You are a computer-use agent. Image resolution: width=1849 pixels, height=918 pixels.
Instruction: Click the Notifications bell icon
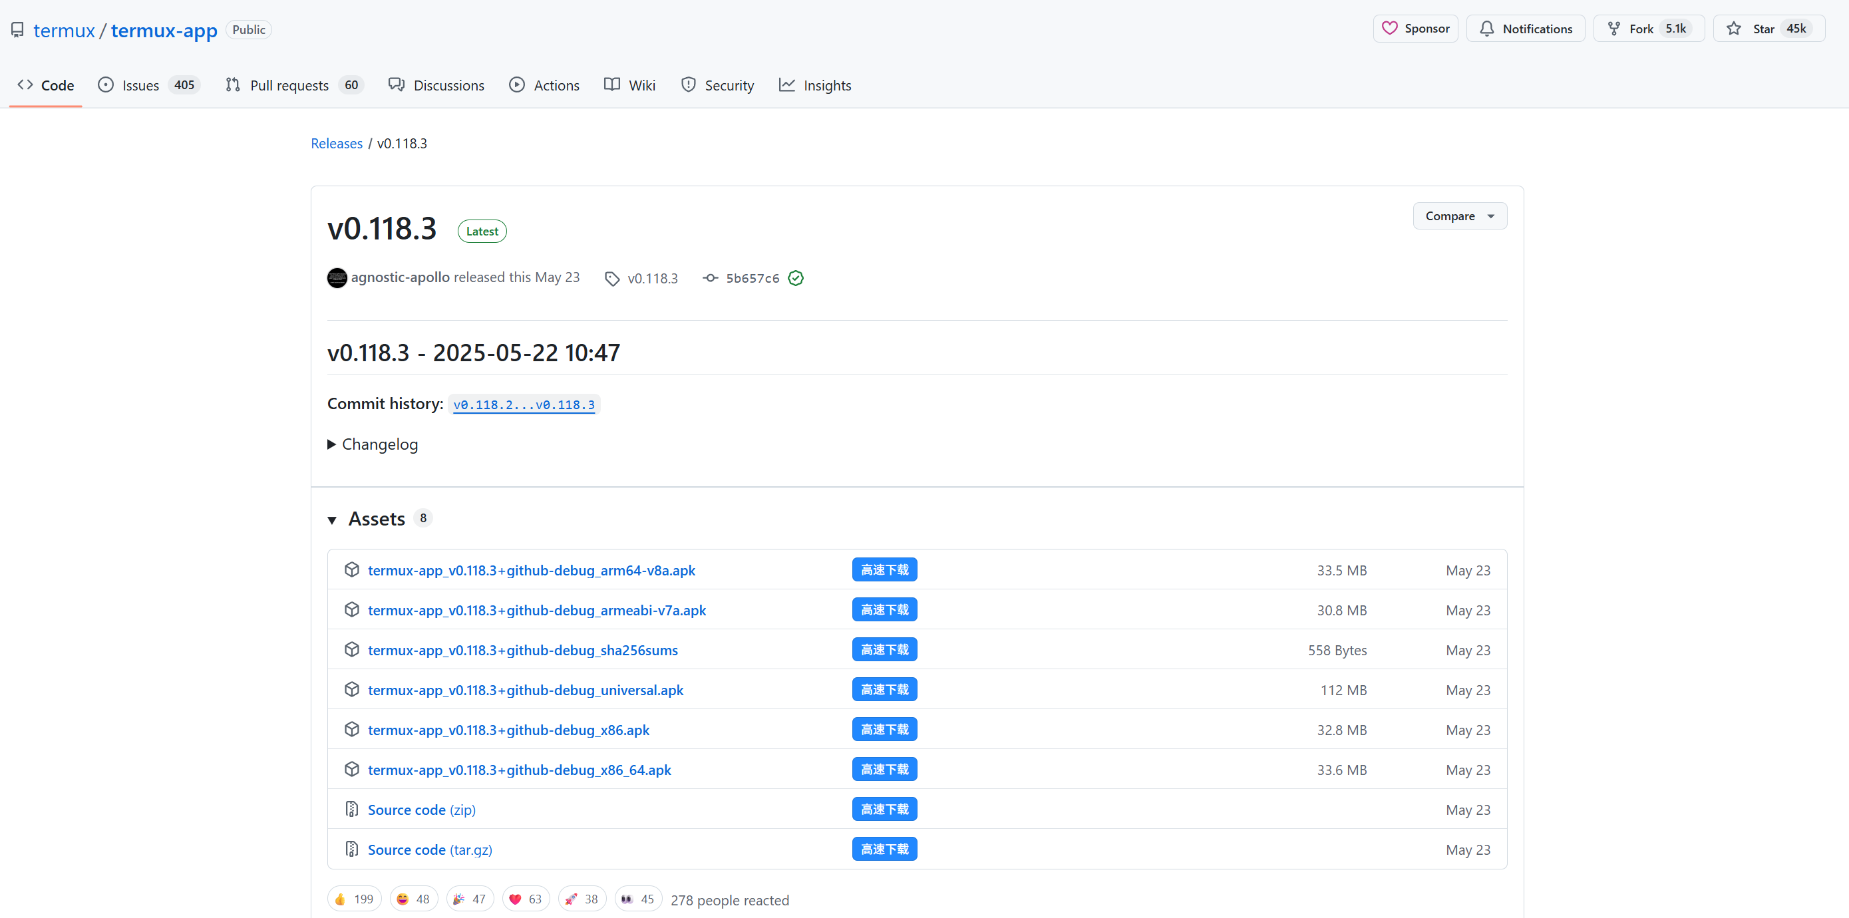1486,29
